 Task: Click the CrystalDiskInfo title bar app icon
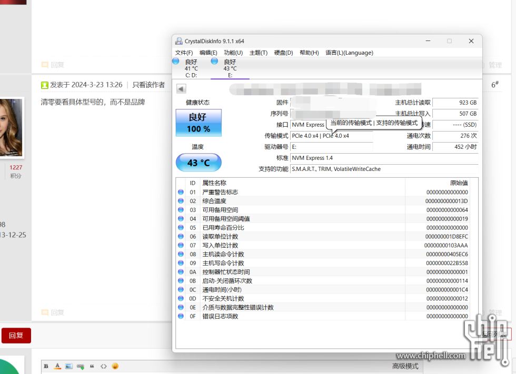(178, 41)
